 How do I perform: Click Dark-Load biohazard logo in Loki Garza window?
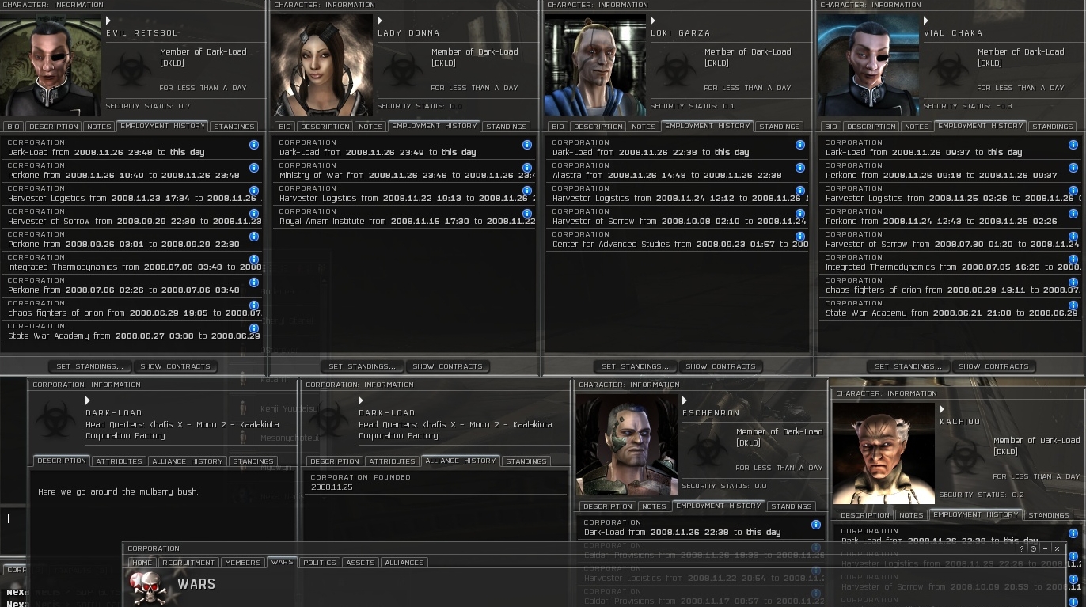pyautogui.click(x=677, y=71)
